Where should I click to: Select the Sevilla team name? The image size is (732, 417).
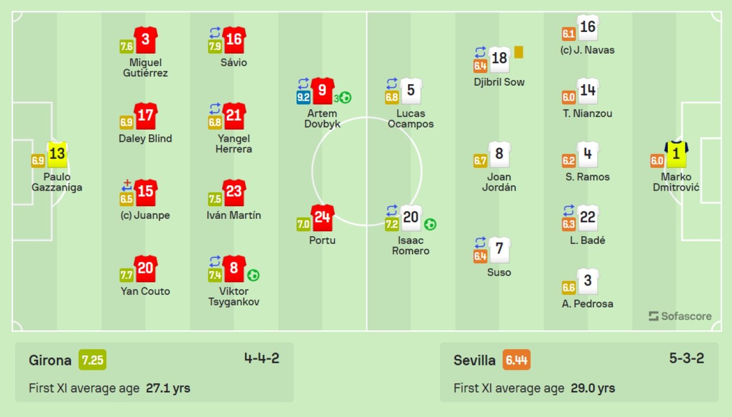click(x=474, y=360)
